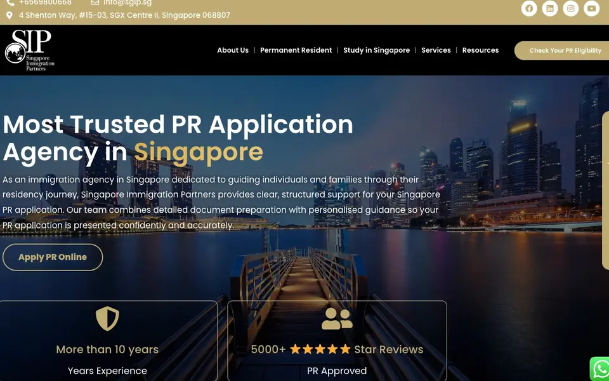Click the info@sgip.sg email link
Viewport: 609px width, 381px height.
coord(128,3)
